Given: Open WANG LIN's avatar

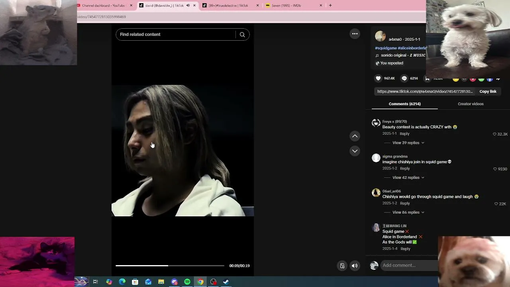Looking at the screenshot, I should pyautogui.click(x=376, y=227).
